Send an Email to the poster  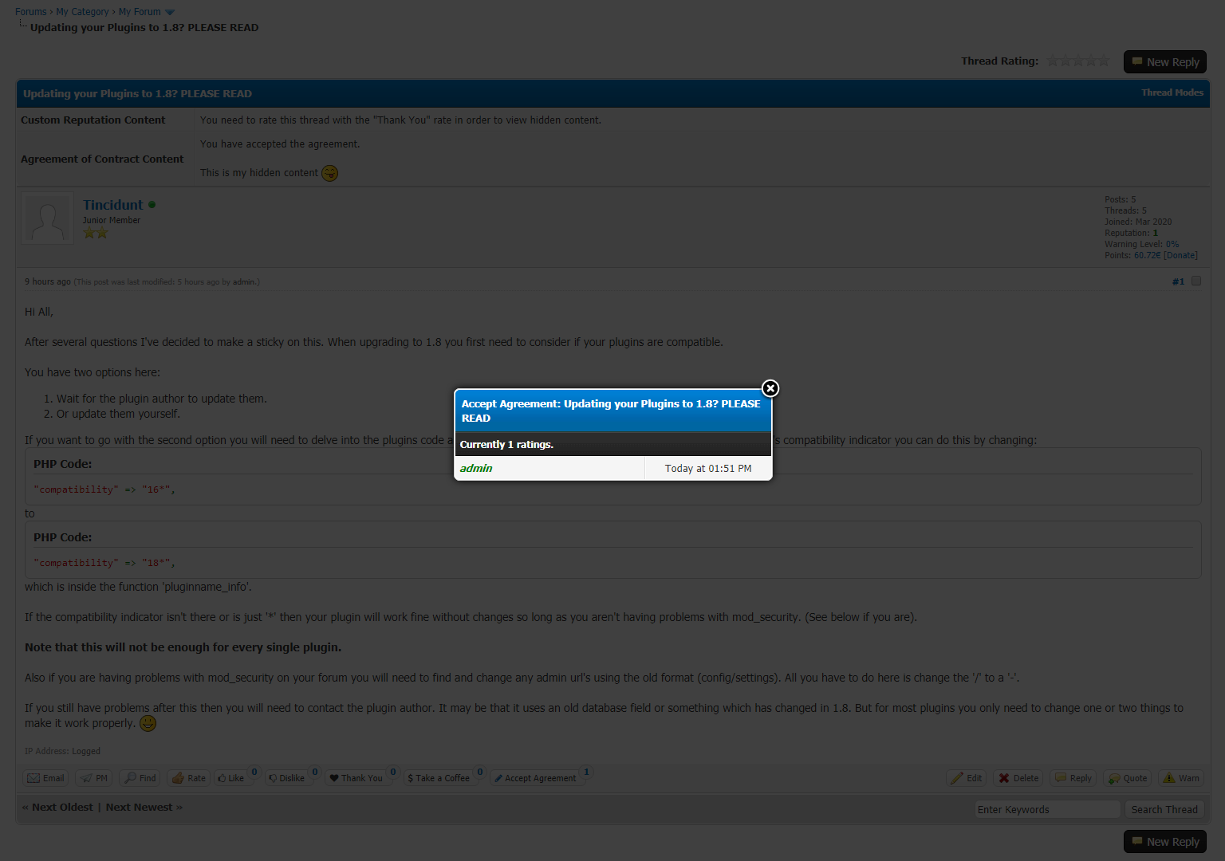pyautogui.click(x=45, y=778)
